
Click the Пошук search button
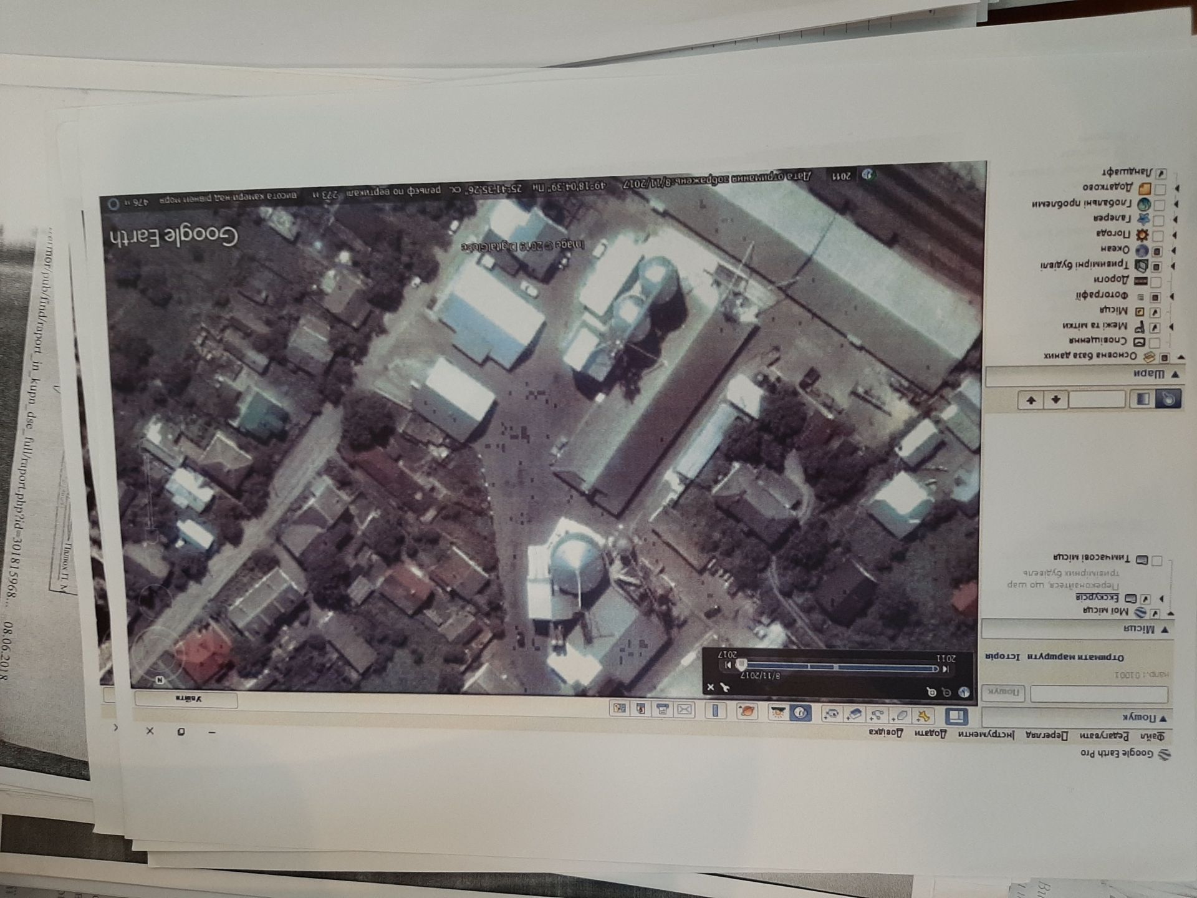[1003, 692]
